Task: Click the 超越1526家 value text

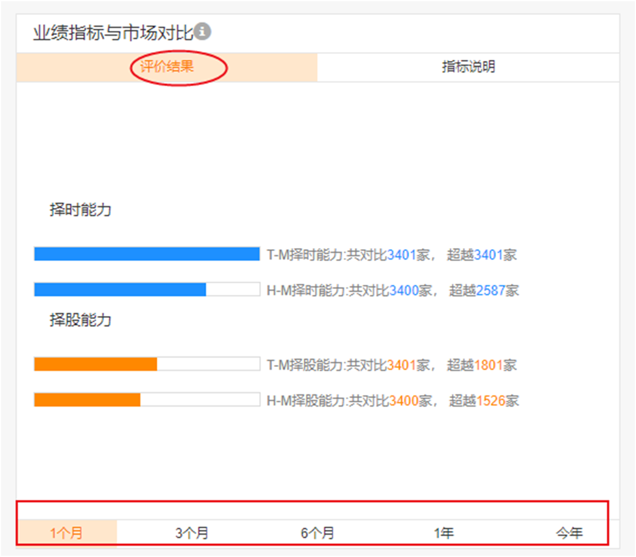Action: (484, 401)
